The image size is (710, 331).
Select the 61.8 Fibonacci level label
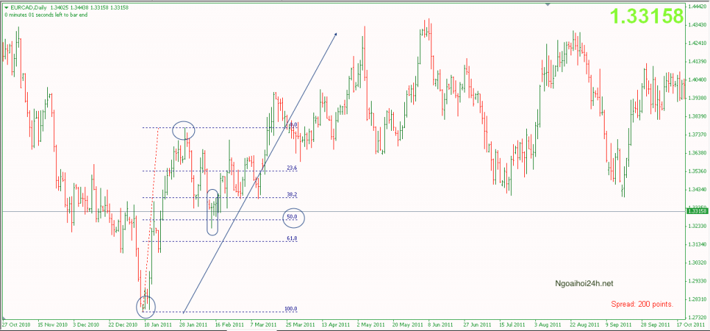tap(292, 238)
